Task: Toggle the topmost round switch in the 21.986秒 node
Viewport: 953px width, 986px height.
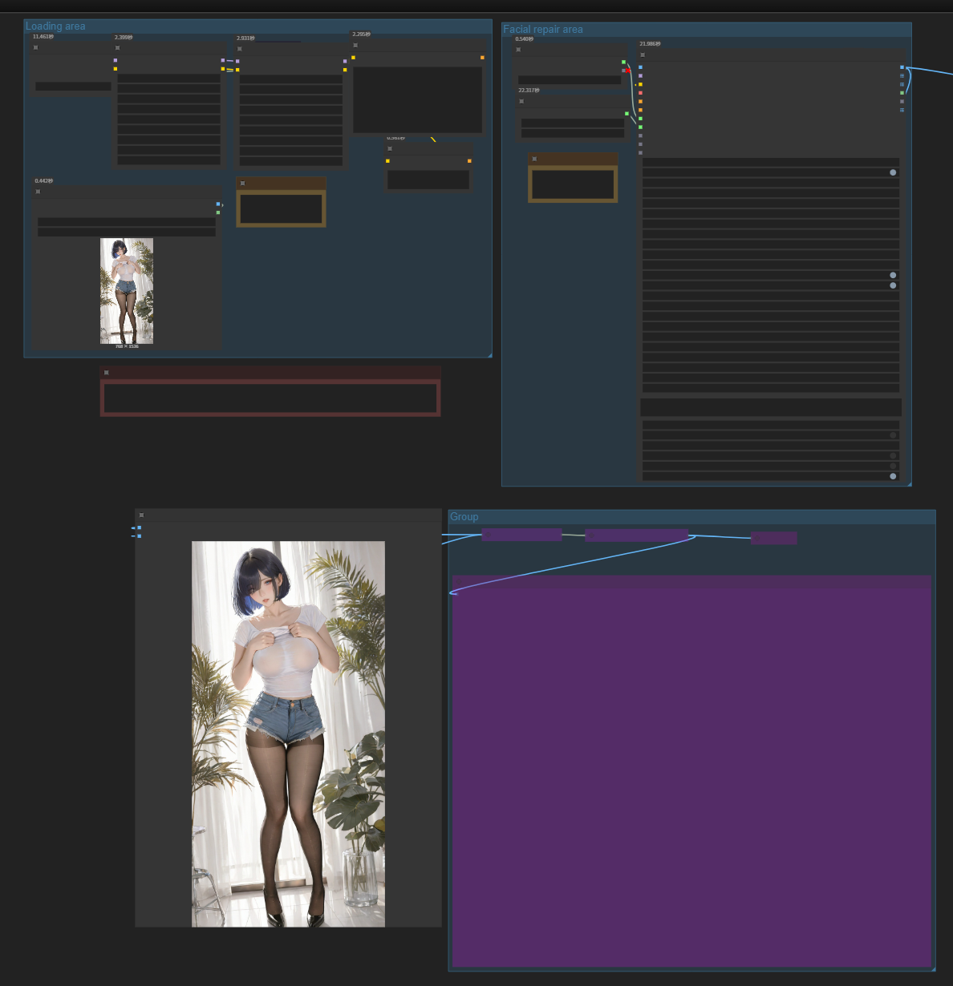Action: [893, 172]
